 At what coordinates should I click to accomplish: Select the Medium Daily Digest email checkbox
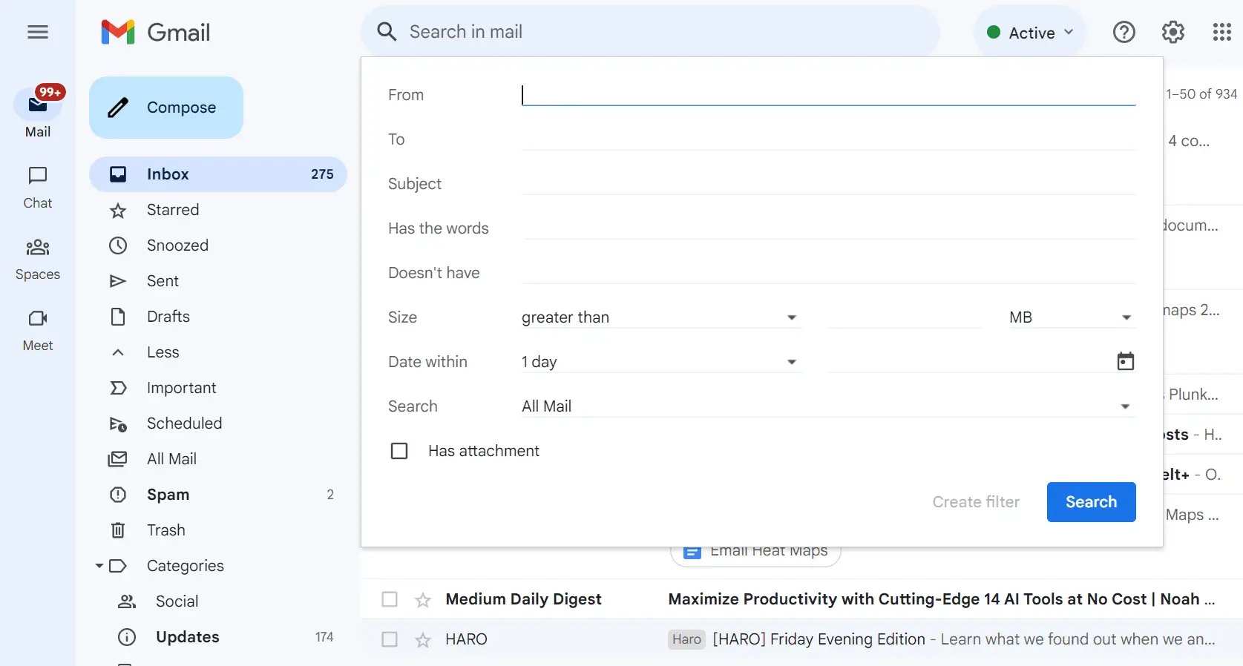click(x=390, y=599)
